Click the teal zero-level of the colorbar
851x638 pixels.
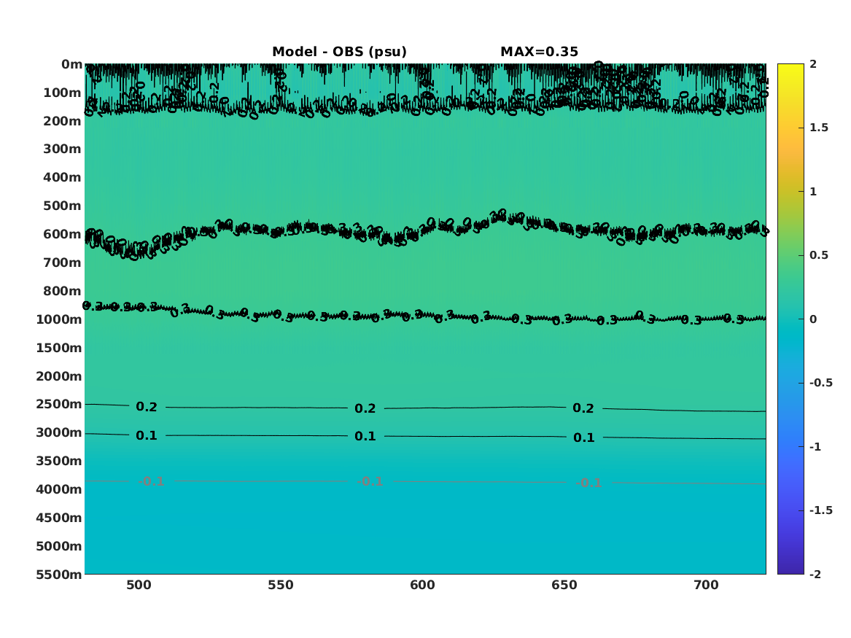click(790, 319)
